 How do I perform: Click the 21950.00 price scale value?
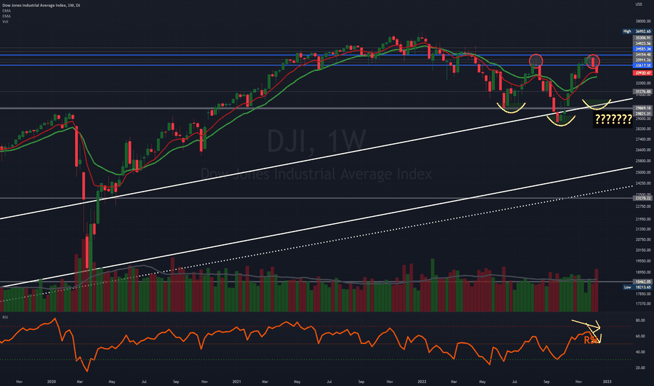pyautogui.click(x=643, y=219)
